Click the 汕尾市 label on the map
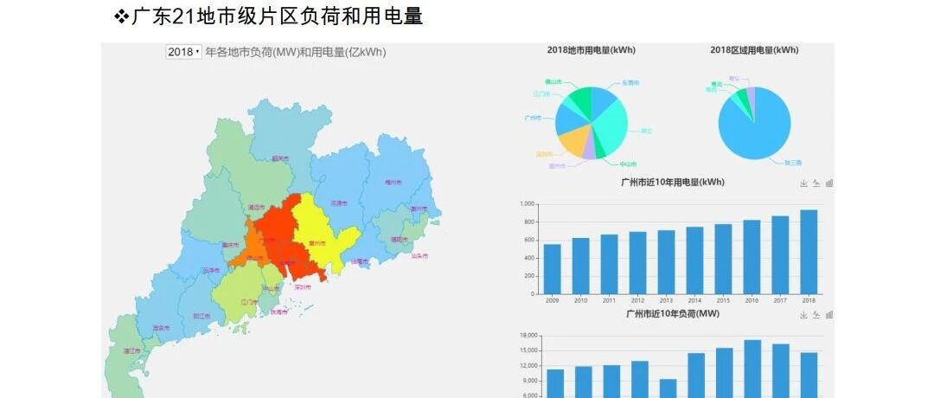This screenshot has width=934, height=398. pos(359,261)
